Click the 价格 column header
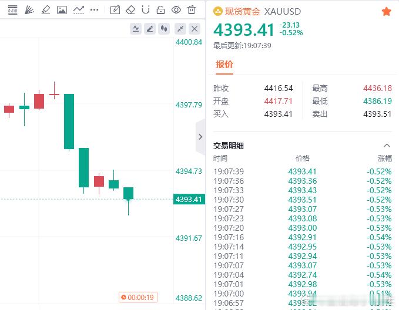The width and height of the screenshot is (399, 310). 302,158
